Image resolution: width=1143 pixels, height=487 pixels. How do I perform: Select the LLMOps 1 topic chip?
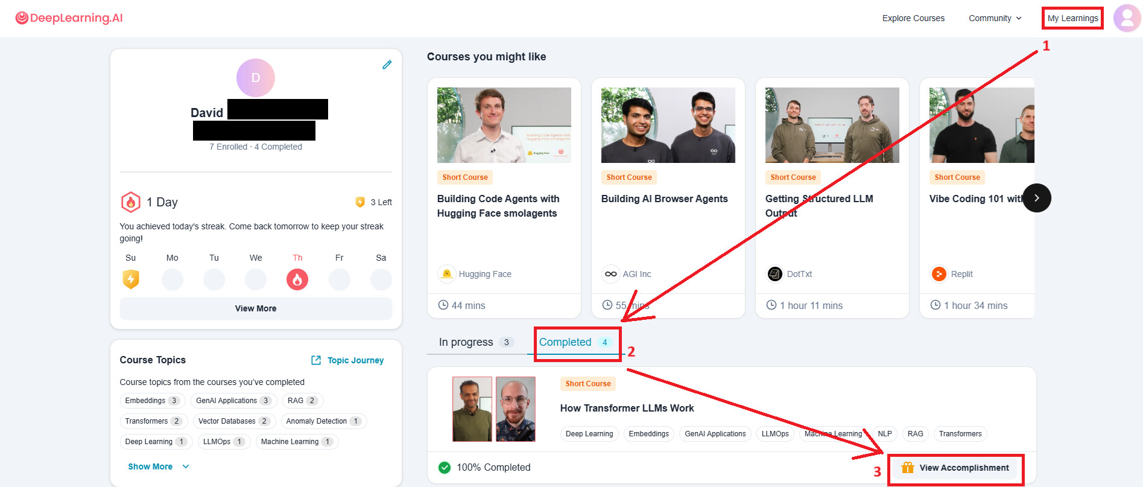pyautogui.click(x=224, y=442)
